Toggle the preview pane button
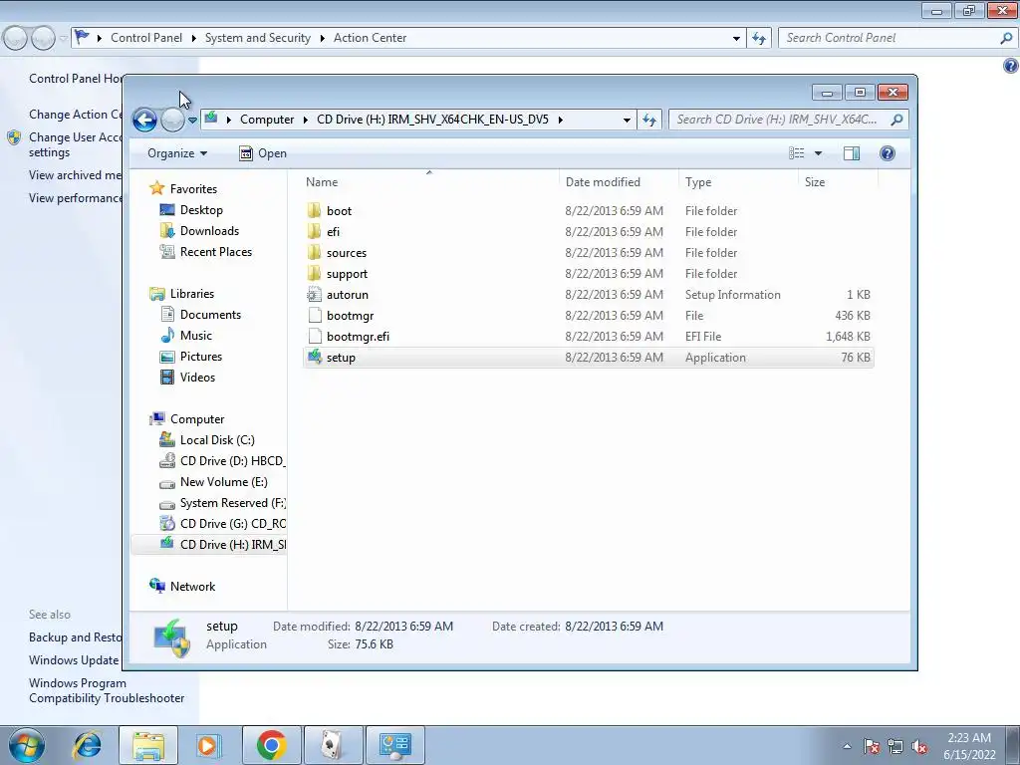 (852, 153)
